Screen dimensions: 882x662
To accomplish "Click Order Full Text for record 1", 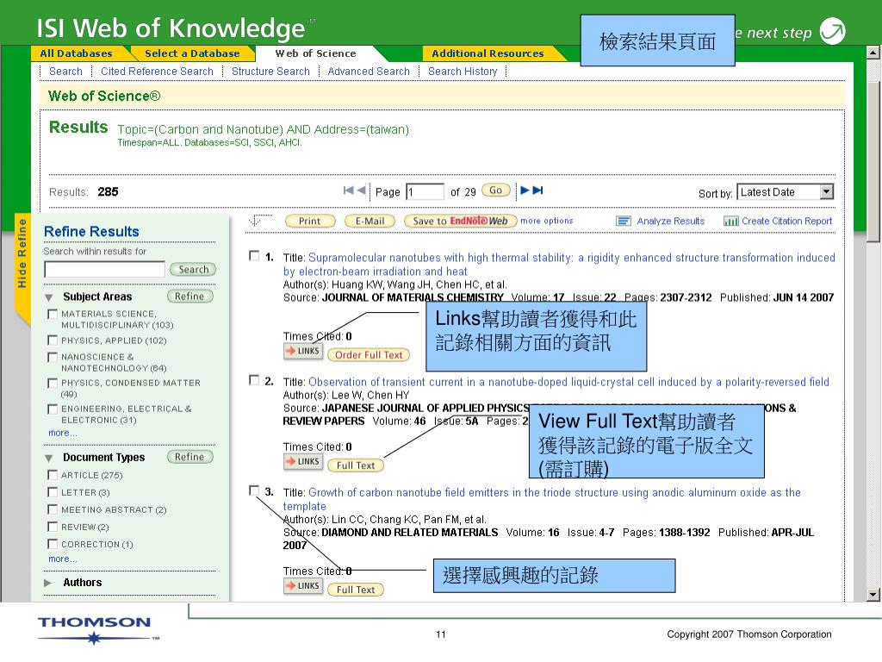I will [369, 355].
